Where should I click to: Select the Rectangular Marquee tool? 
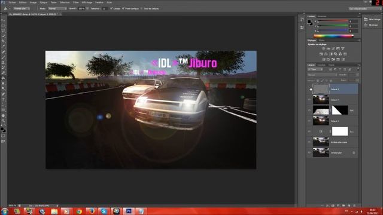pyautogui.click(x=3, y=26)
